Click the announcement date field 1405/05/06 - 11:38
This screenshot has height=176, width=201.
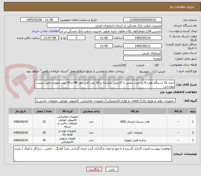point(40,20)
